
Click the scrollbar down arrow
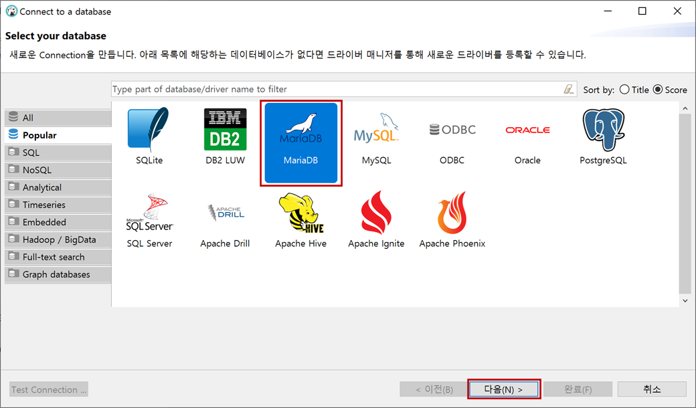click(685, 300)
